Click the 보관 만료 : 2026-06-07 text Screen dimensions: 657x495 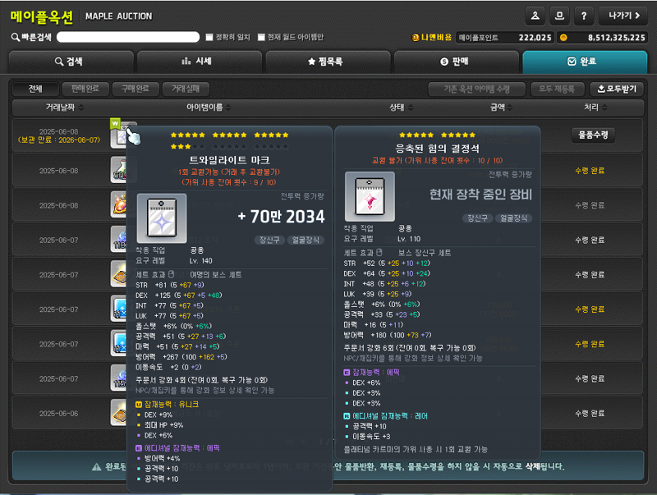tap(59, 140)
